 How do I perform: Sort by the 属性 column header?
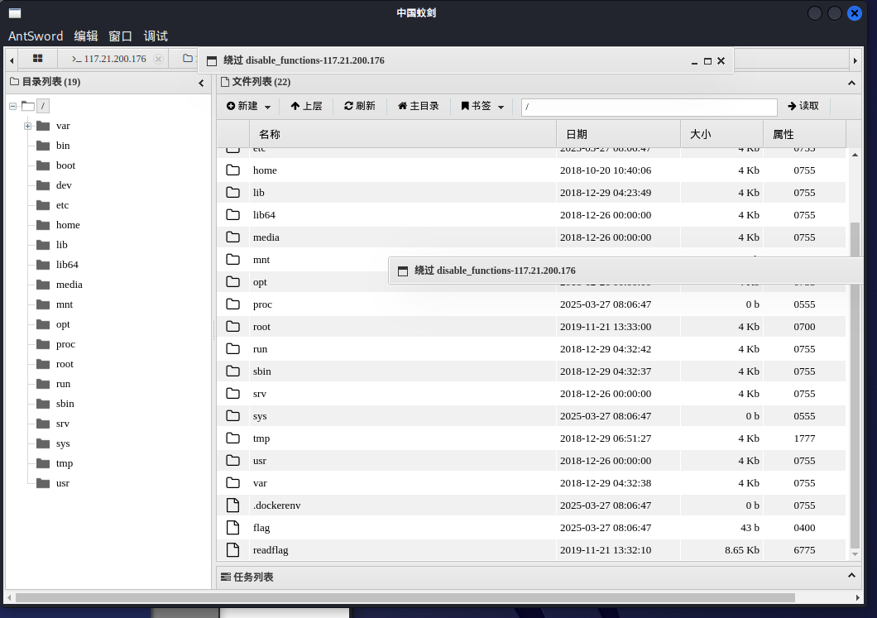pos(805,134)
